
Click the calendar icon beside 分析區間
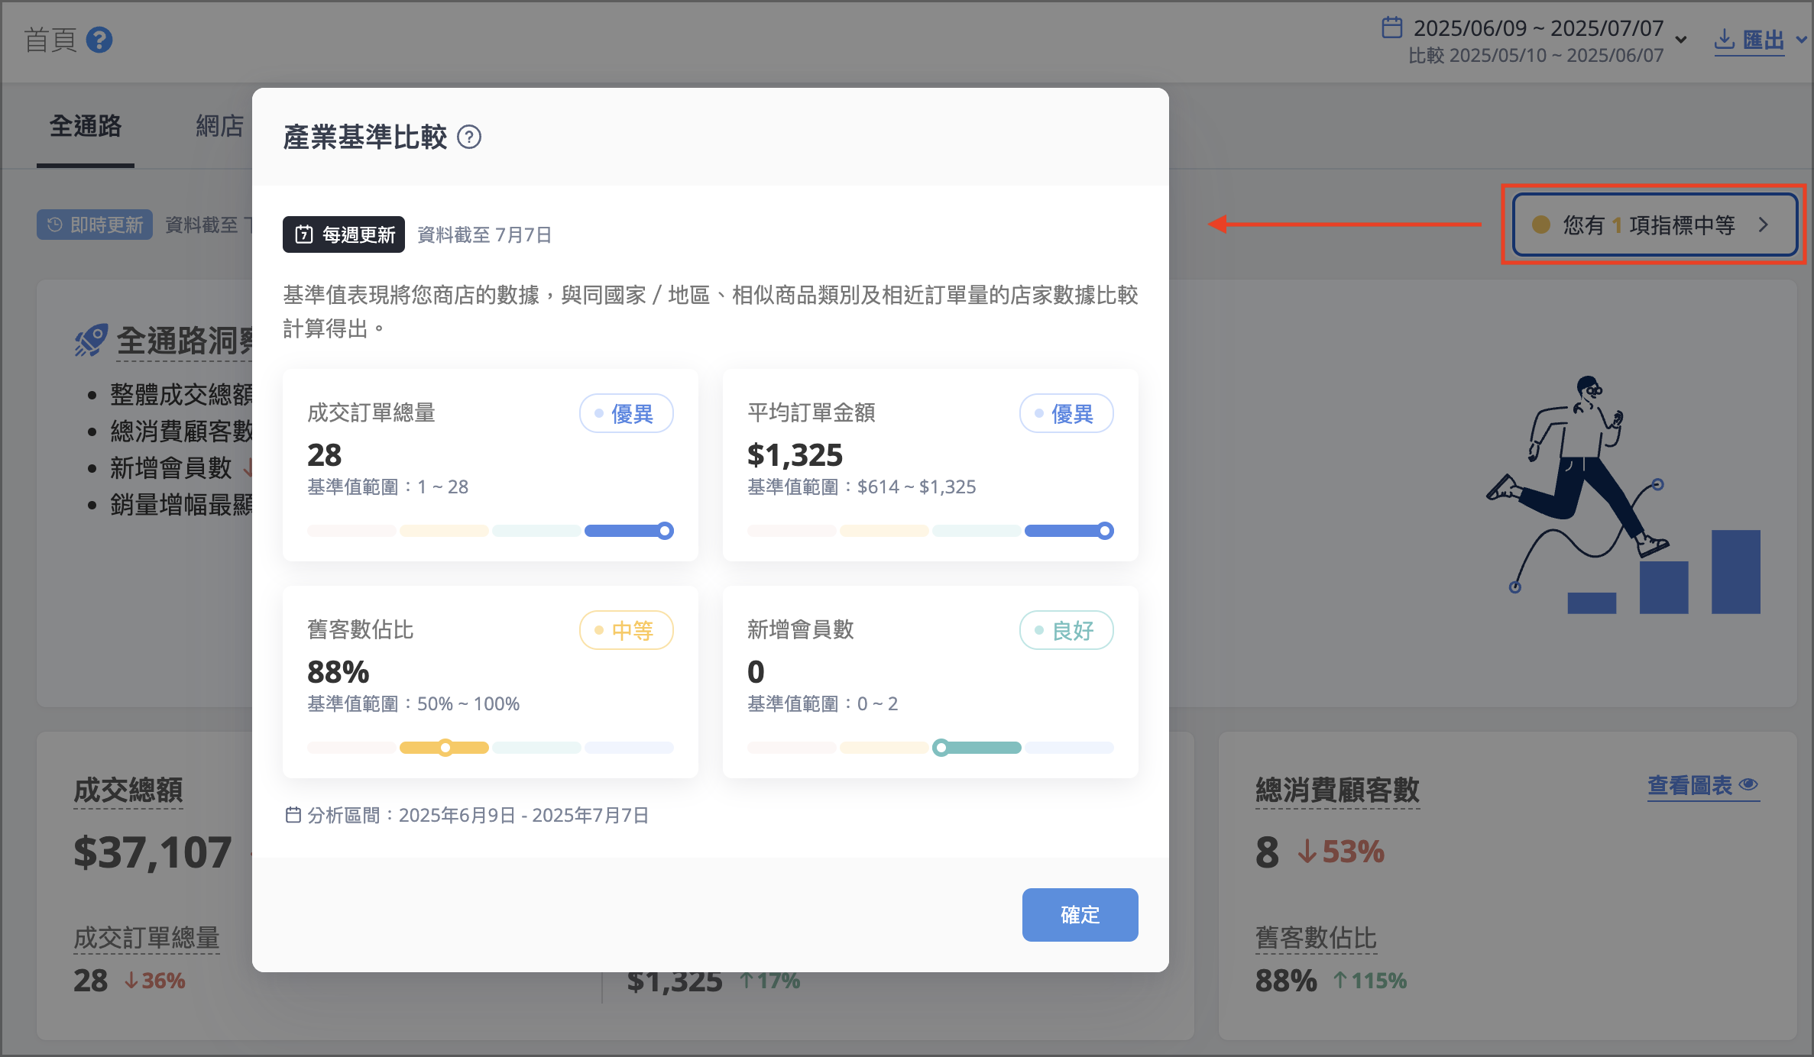coord(293,815)
